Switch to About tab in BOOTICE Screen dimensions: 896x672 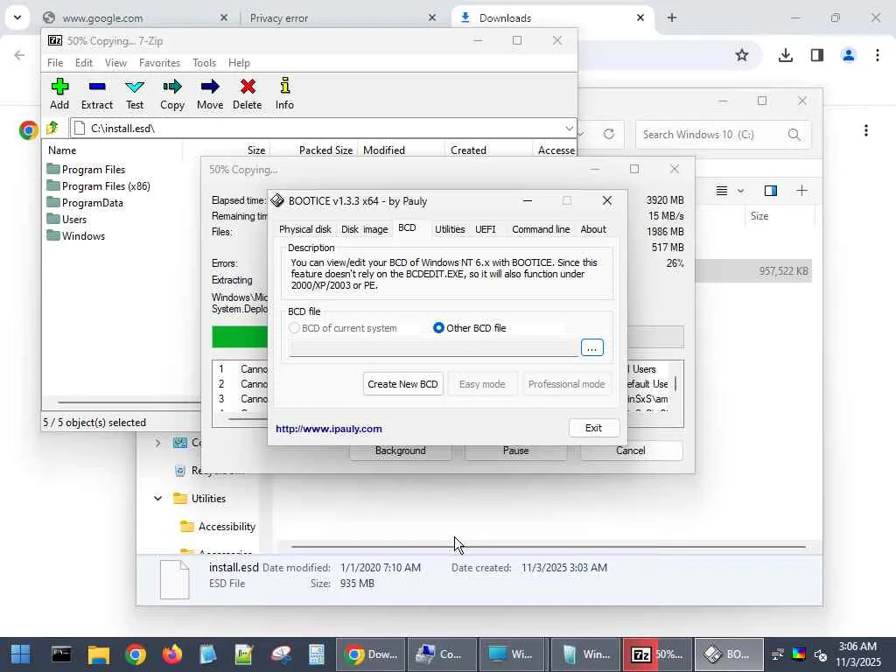(593, 229)
